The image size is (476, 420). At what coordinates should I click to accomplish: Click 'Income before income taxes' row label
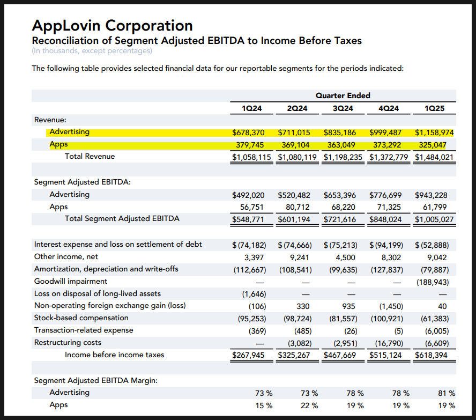115,355
